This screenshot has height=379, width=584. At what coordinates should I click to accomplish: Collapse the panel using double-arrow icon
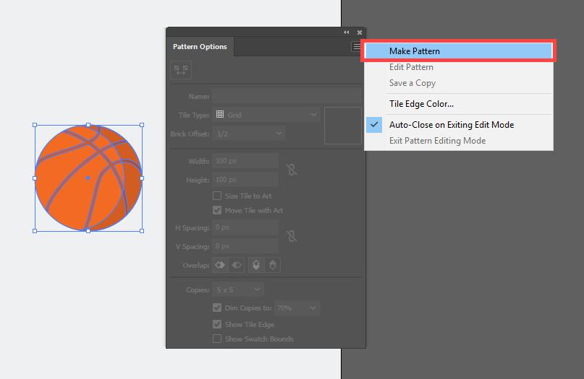pos(346,32)
